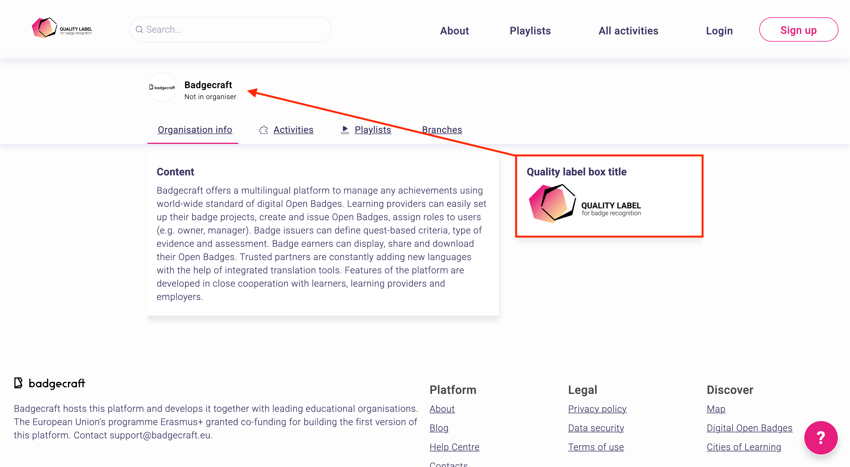Focus the Search input field

pos(234,30)
